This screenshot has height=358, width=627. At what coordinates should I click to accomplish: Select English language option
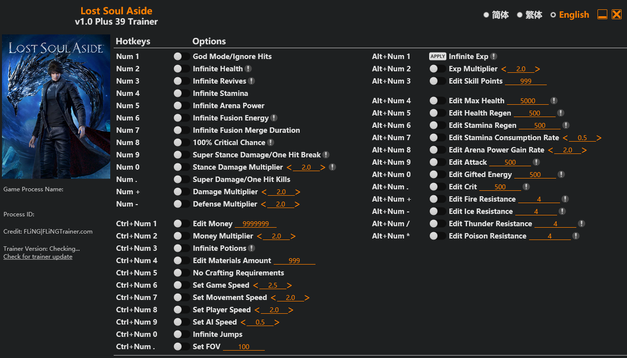tap(570, 15)
